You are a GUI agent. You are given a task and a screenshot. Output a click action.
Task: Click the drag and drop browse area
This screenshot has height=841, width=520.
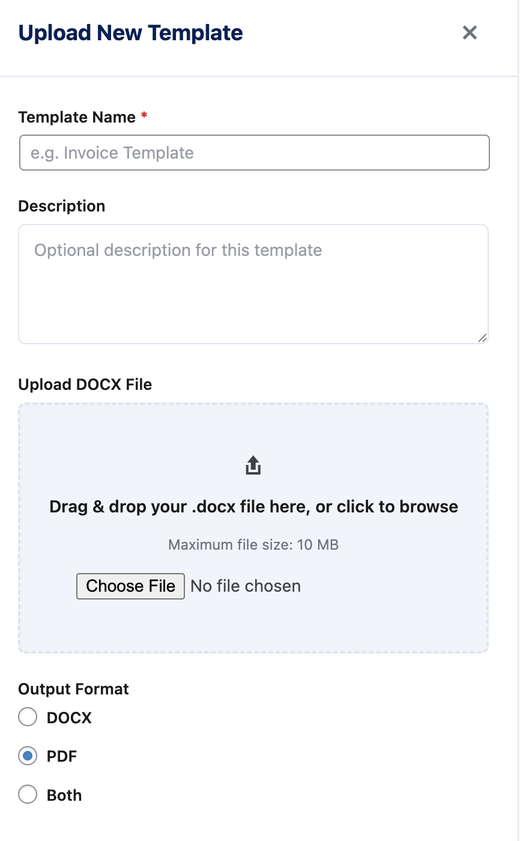coord(253,506)
